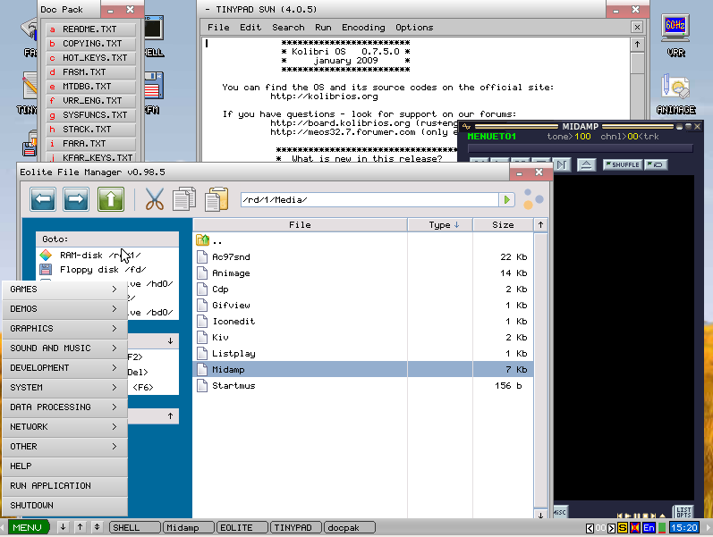Image resolution: width=713 pixels, height=537 pixels.
Task: Expand the SYSTEM submenu
Action: click(x=64, y=388)
